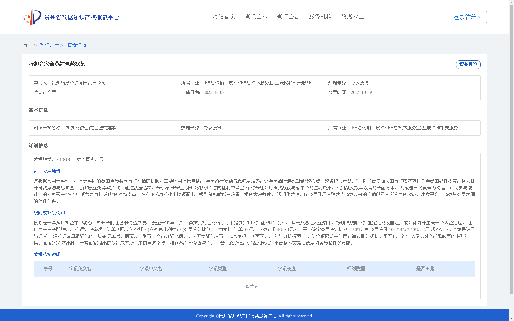Click the platform logo icon in the header
The width and height of the screenshot is (514, 321).
pos(32,17)
